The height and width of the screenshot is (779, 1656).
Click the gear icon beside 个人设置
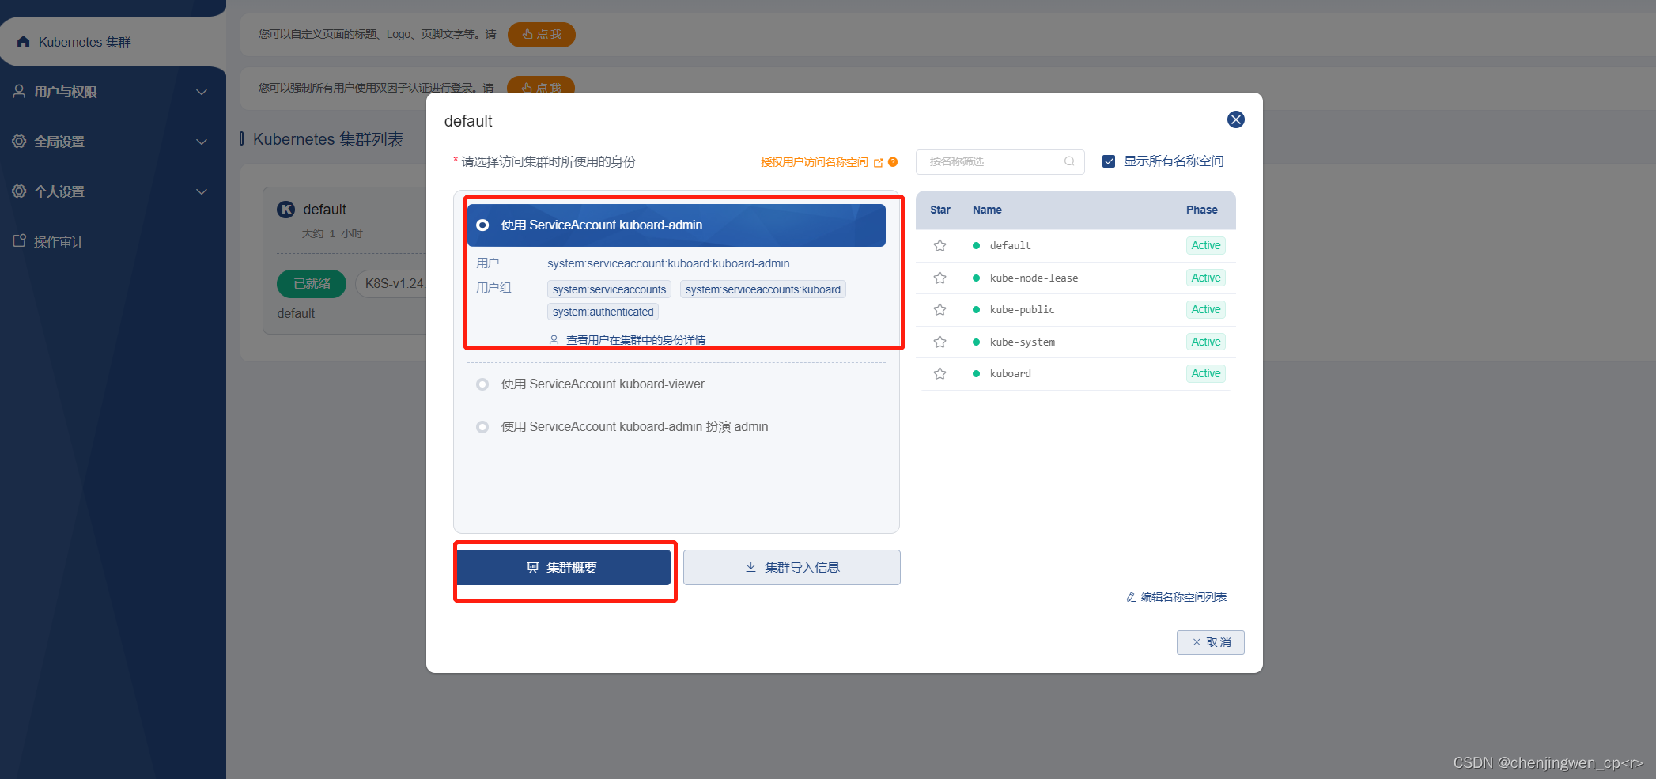(x=19, y=191)
